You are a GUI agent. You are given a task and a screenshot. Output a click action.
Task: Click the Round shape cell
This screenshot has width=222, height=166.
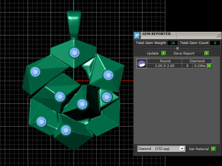pyautogui.click(x=165, y=61)
